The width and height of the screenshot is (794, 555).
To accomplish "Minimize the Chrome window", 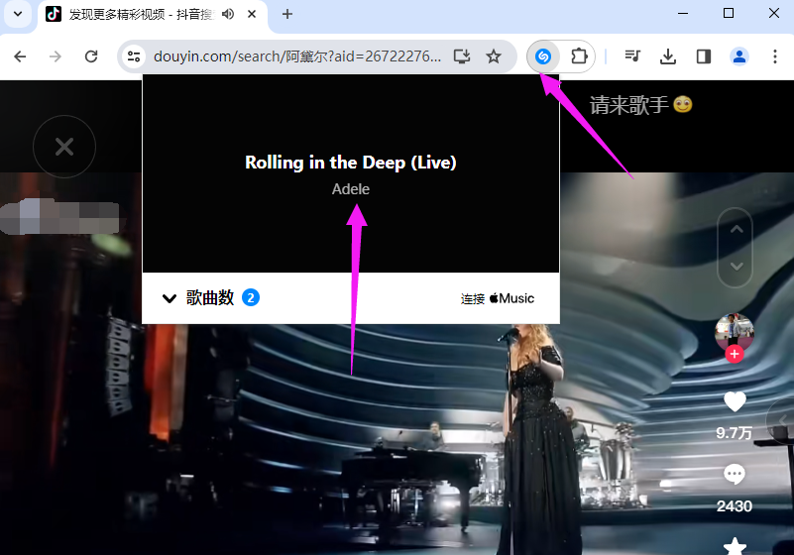I will [683, 14].
